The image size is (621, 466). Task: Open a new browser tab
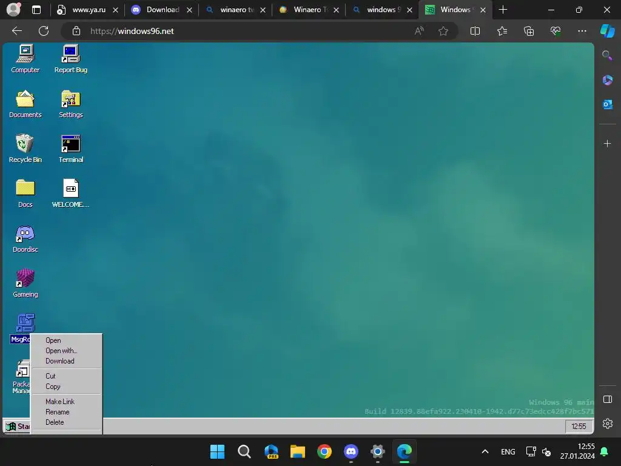[503, 10]
